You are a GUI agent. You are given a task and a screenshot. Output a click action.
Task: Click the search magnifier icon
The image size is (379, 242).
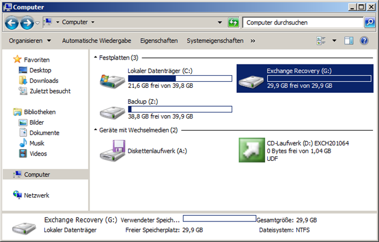(370, 23)
